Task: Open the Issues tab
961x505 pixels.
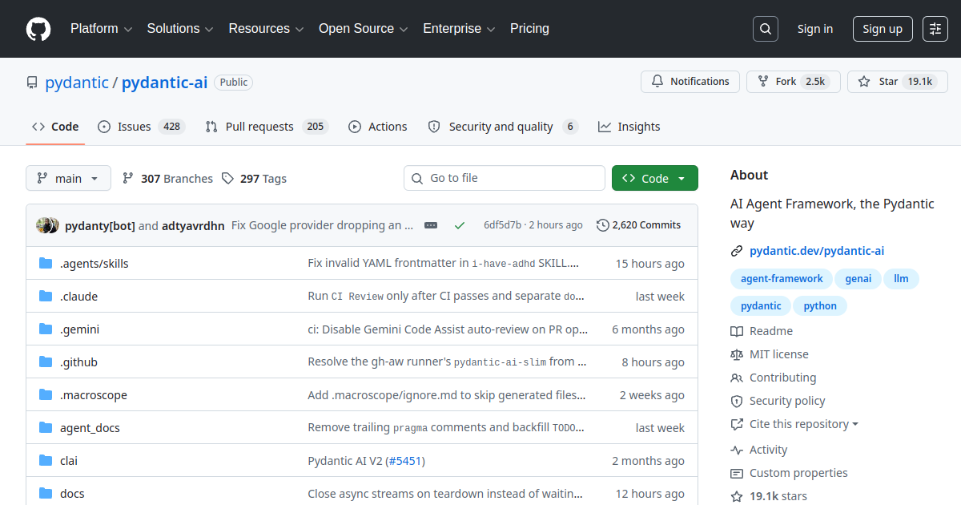Action: (142, 127)
